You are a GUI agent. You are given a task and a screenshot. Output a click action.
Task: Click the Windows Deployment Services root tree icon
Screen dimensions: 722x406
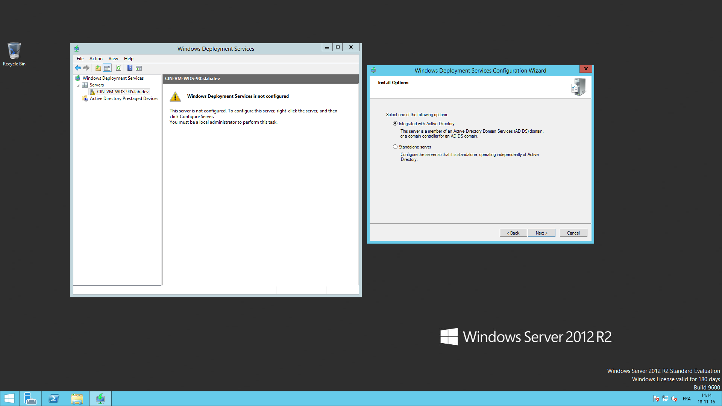pyautogui.click(x=78, y=78)
